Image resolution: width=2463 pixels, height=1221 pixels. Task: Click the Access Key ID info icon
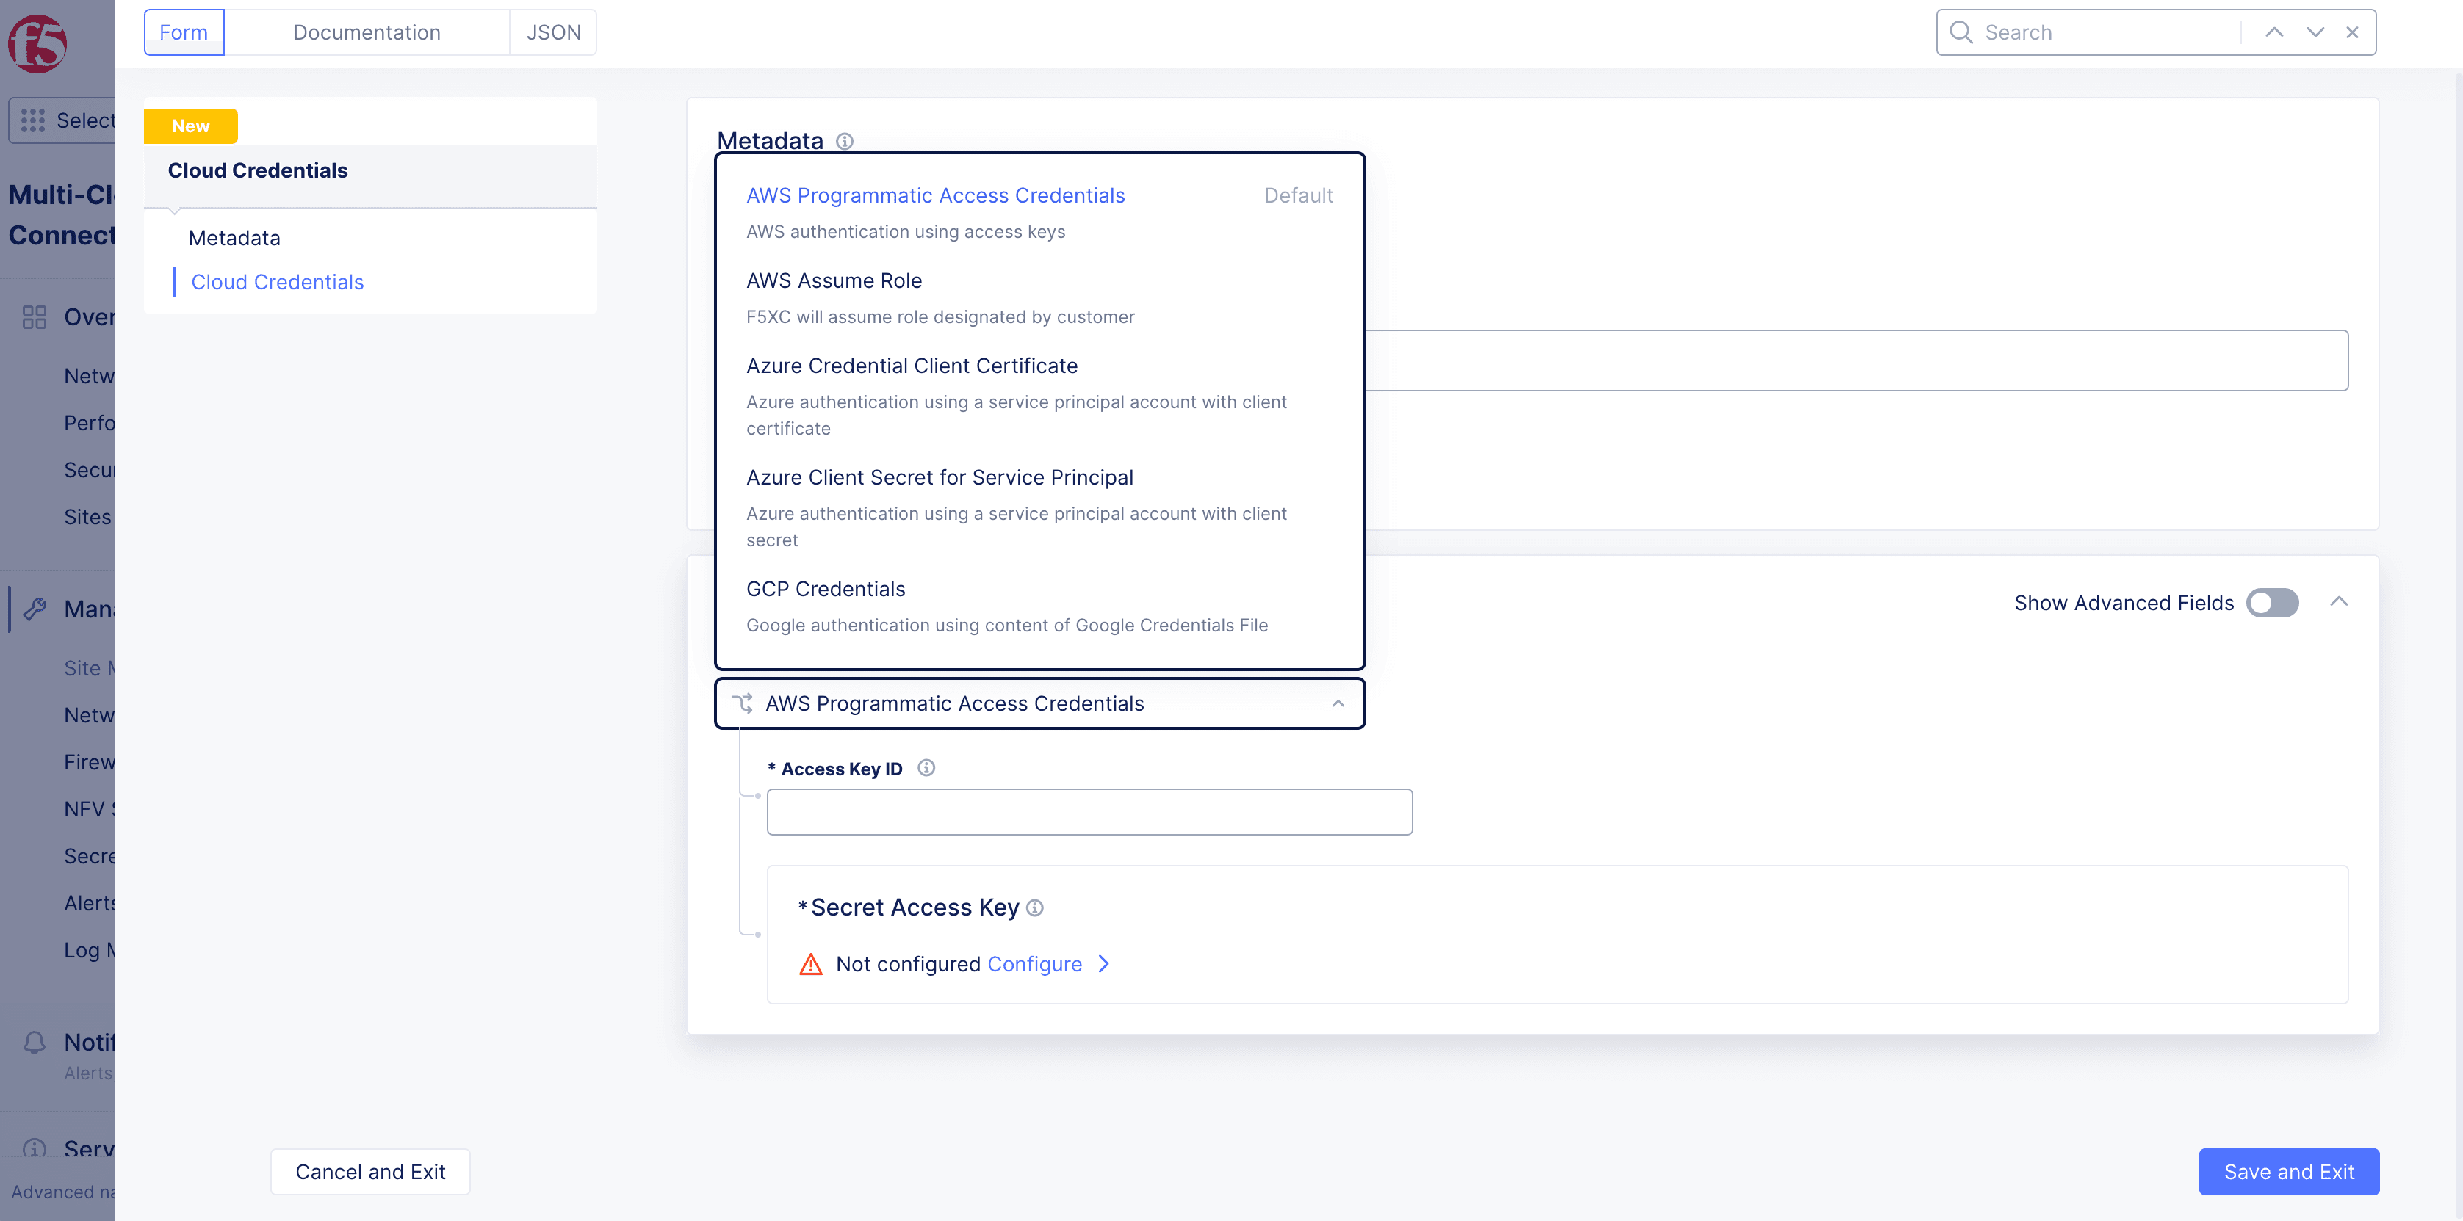click(x=926, y=768)
